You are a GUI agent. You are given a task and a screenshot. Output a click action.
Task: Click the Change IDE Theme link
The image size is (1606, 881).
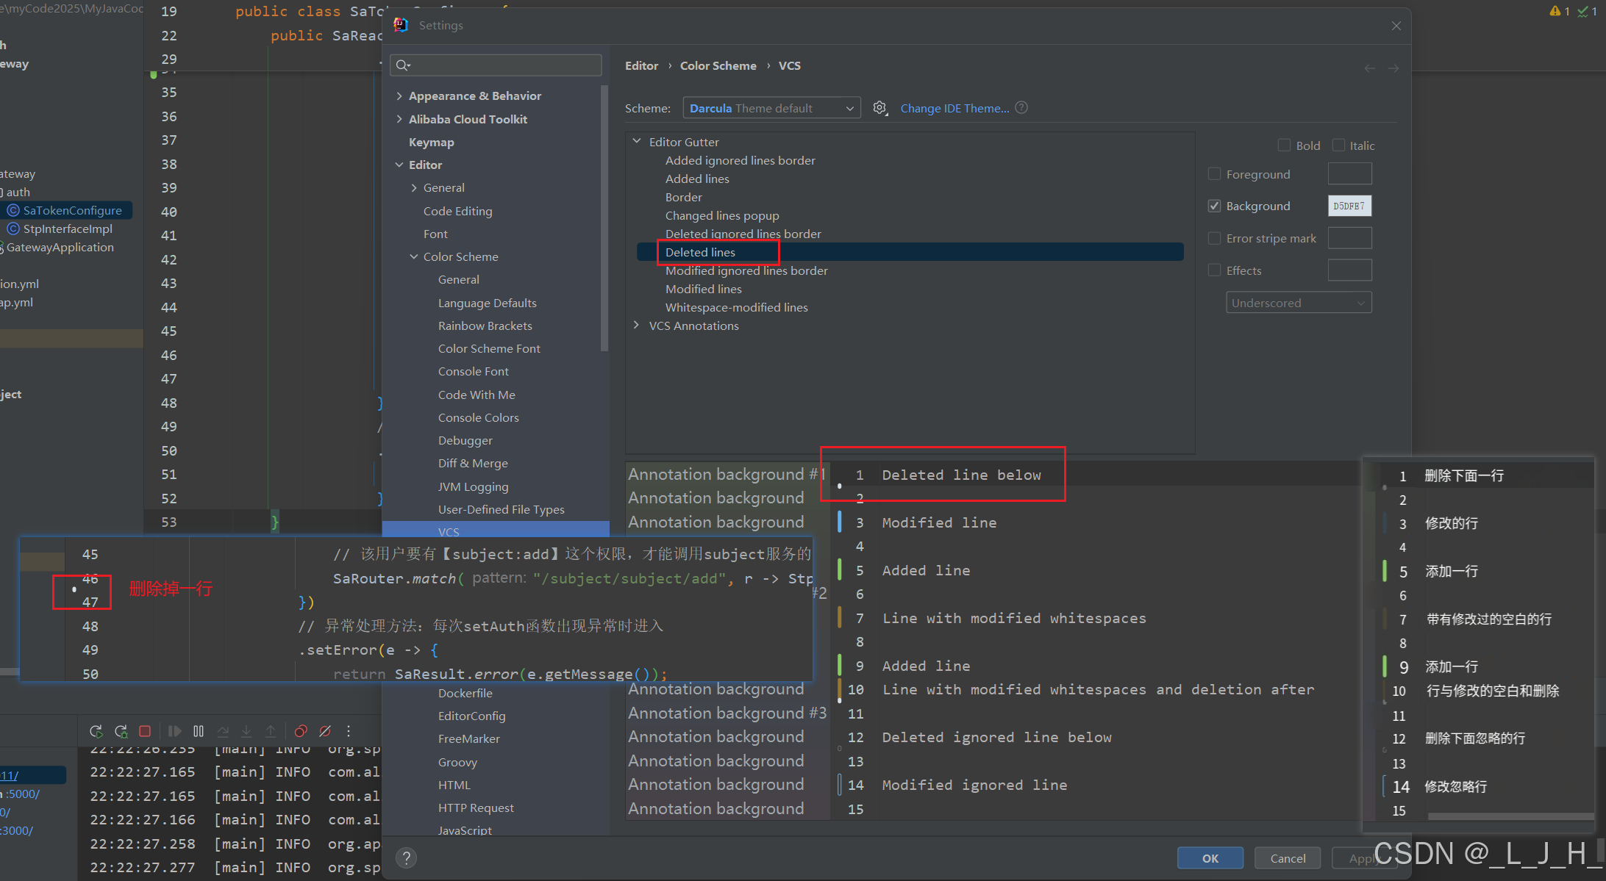pyautogui.click(x=954, y=108)
